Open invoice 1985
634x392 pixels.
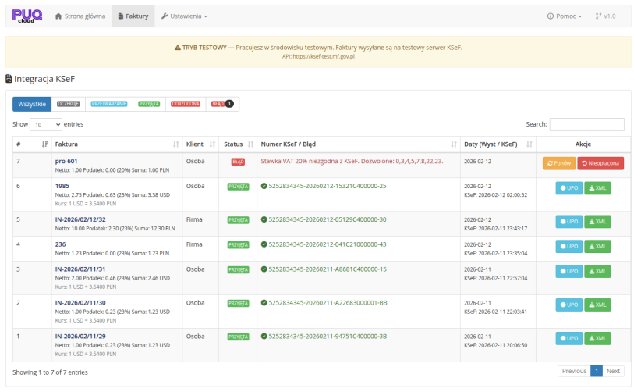tap(62, 186)
